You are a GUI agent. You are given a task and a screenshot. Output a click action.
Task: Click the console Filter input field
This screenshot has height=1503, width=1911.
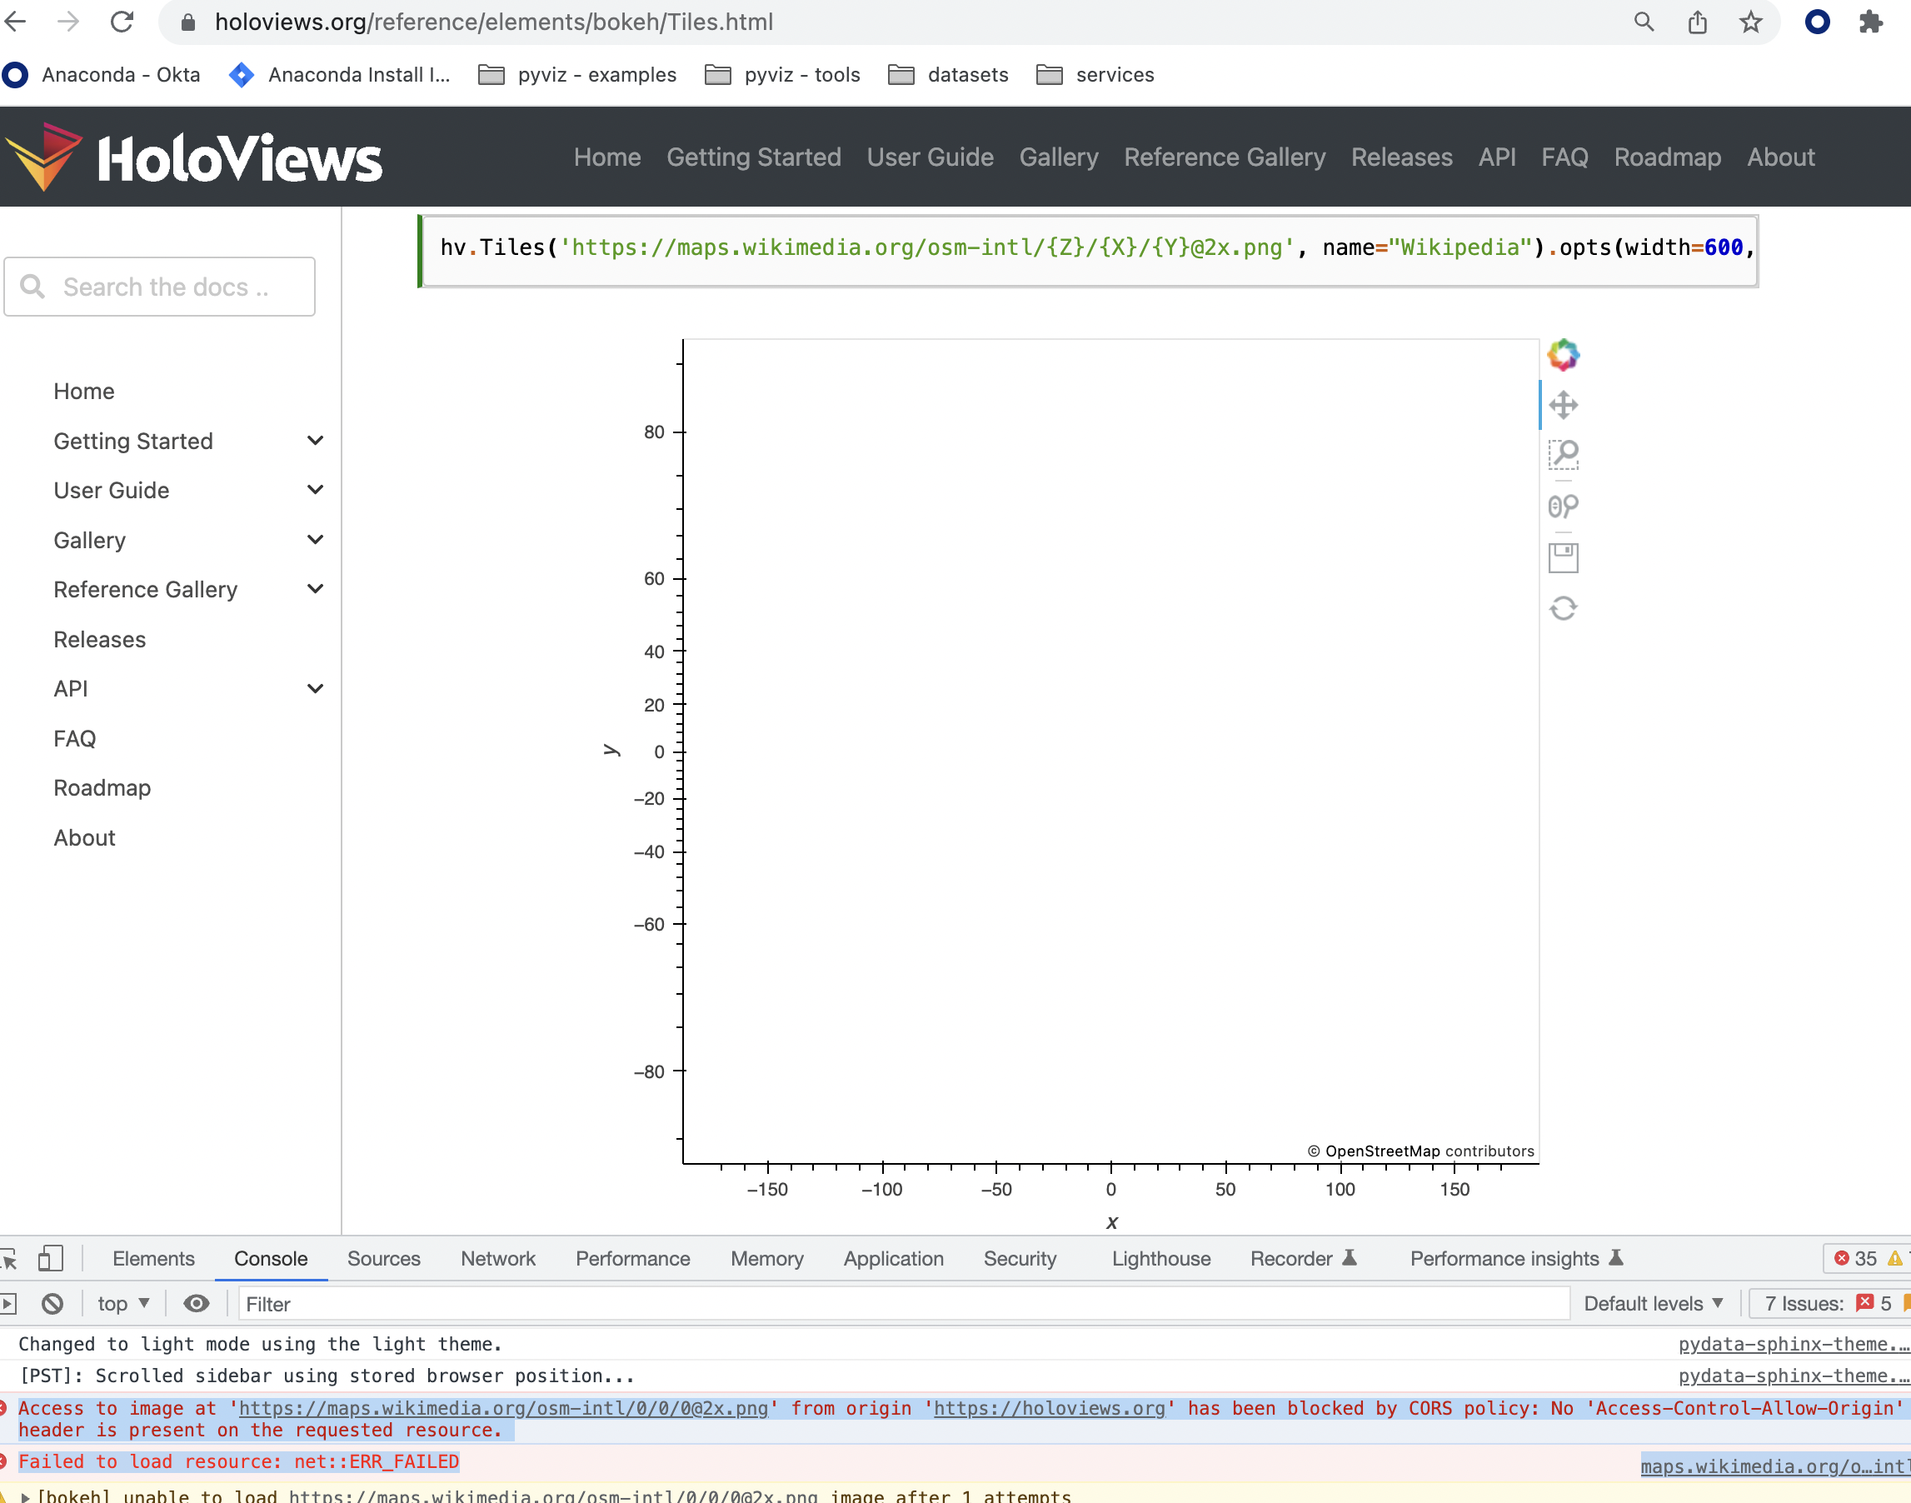904,1303
